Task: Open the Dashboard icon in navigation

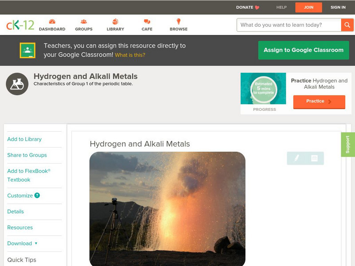Action: (52, 22)
